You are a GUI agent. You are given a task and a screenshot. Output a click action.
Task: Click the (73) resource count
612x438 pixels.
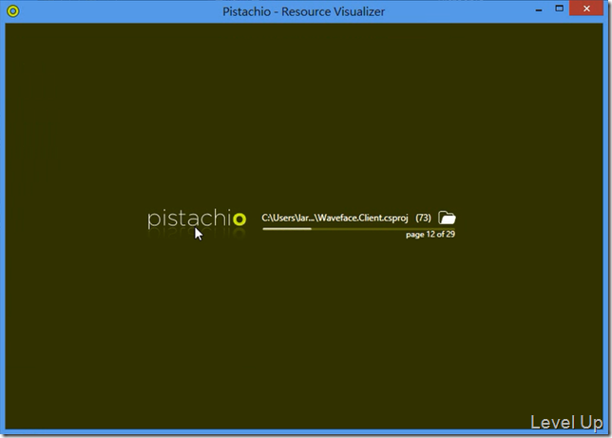[x=423, y=218]
